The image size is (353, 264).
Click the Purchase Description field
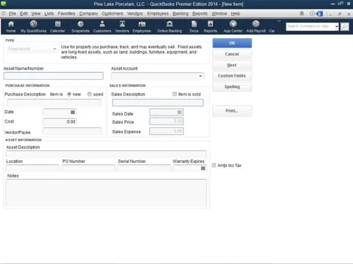click(54, 102)
